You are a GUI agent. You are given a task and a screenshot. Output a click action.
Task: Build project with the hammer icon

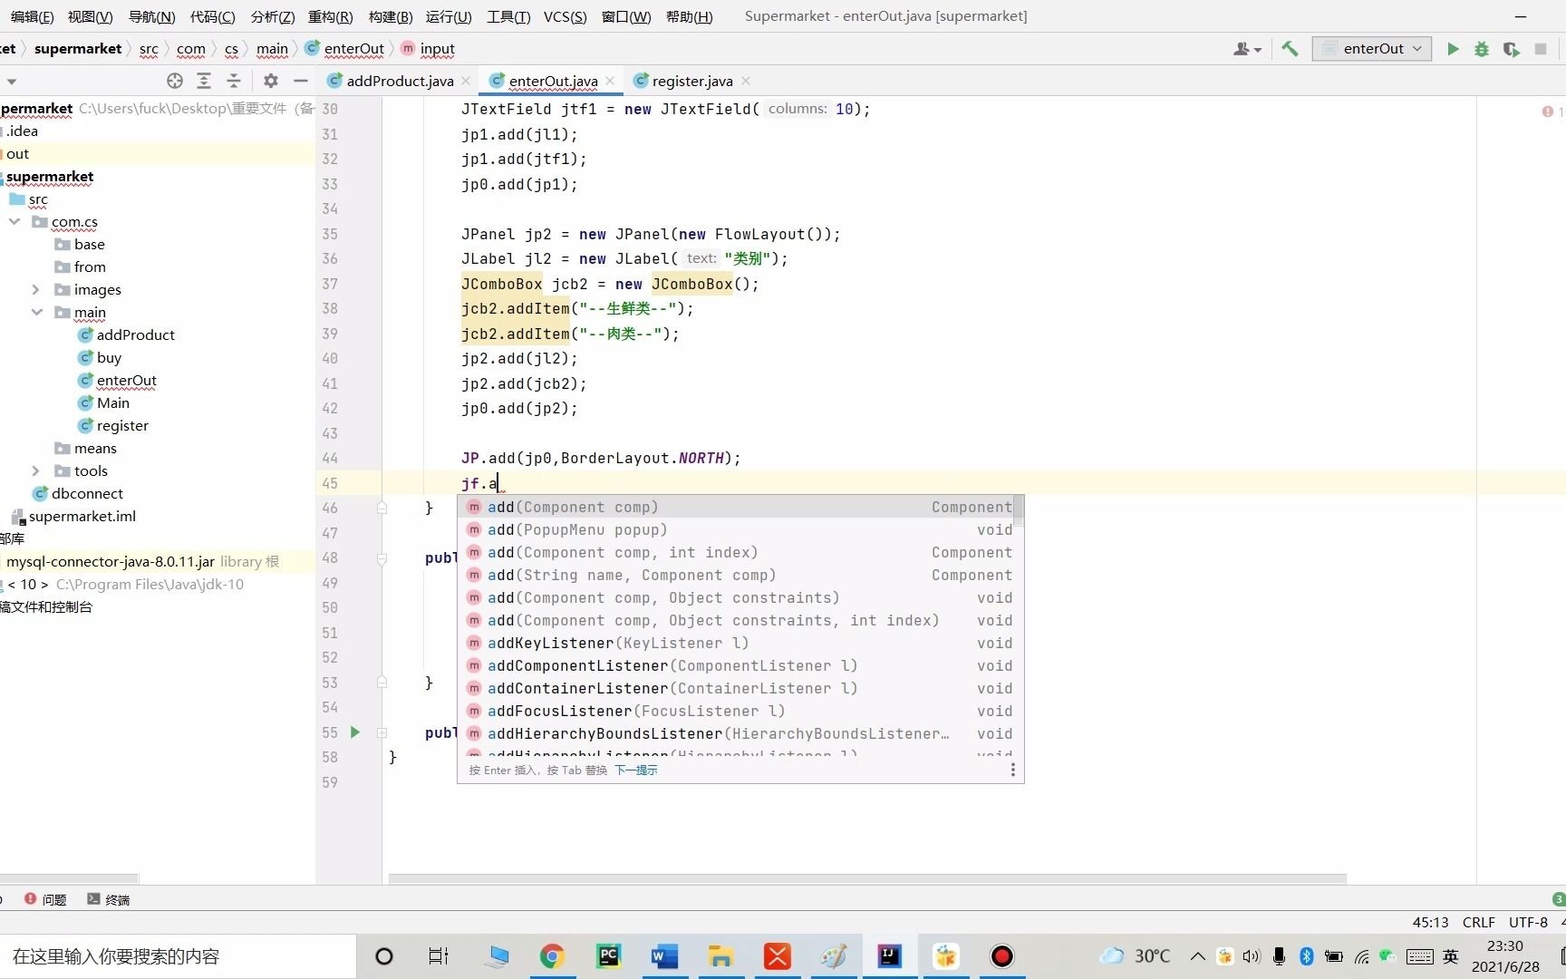point(1290,49)
